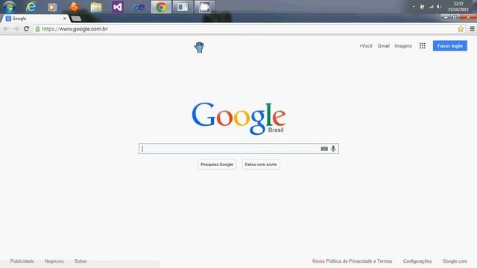Viewport: 477px width, 268px height.
Task: Reload the current page
Action: coord(27,29)
